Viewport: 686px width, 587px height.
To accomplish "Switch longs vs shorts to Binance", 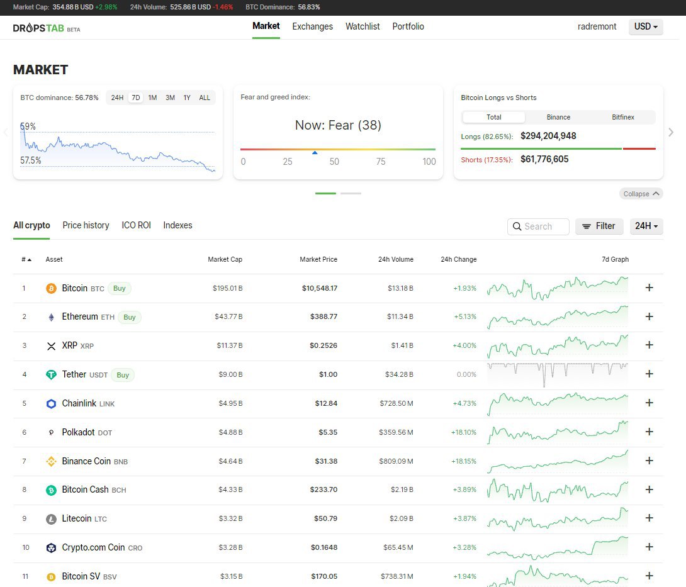I will tap(558, 117).
